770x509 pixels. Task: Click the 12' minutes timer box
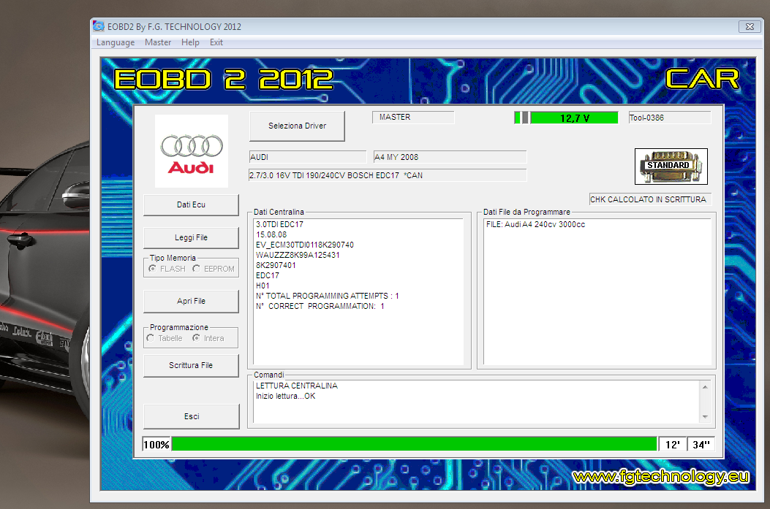click(x=672, y=444)
